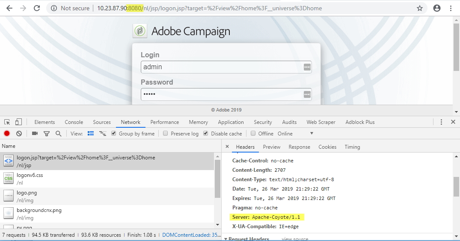Open DevTools three-dot customize menu
This screenshot has height=241, width=460.
[442, 122]
